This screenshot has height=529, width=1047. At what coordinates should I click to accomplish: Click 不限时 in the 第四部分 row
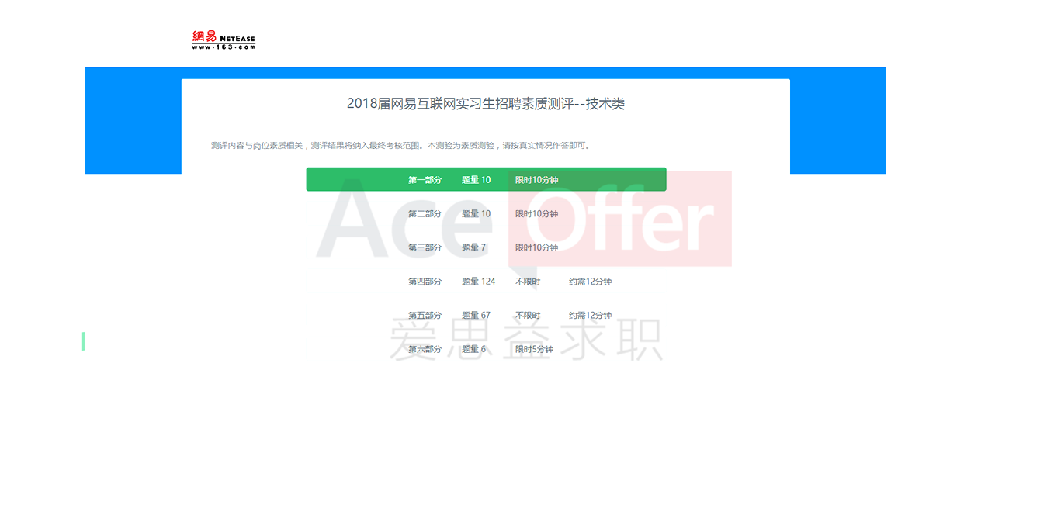[528, 282]
